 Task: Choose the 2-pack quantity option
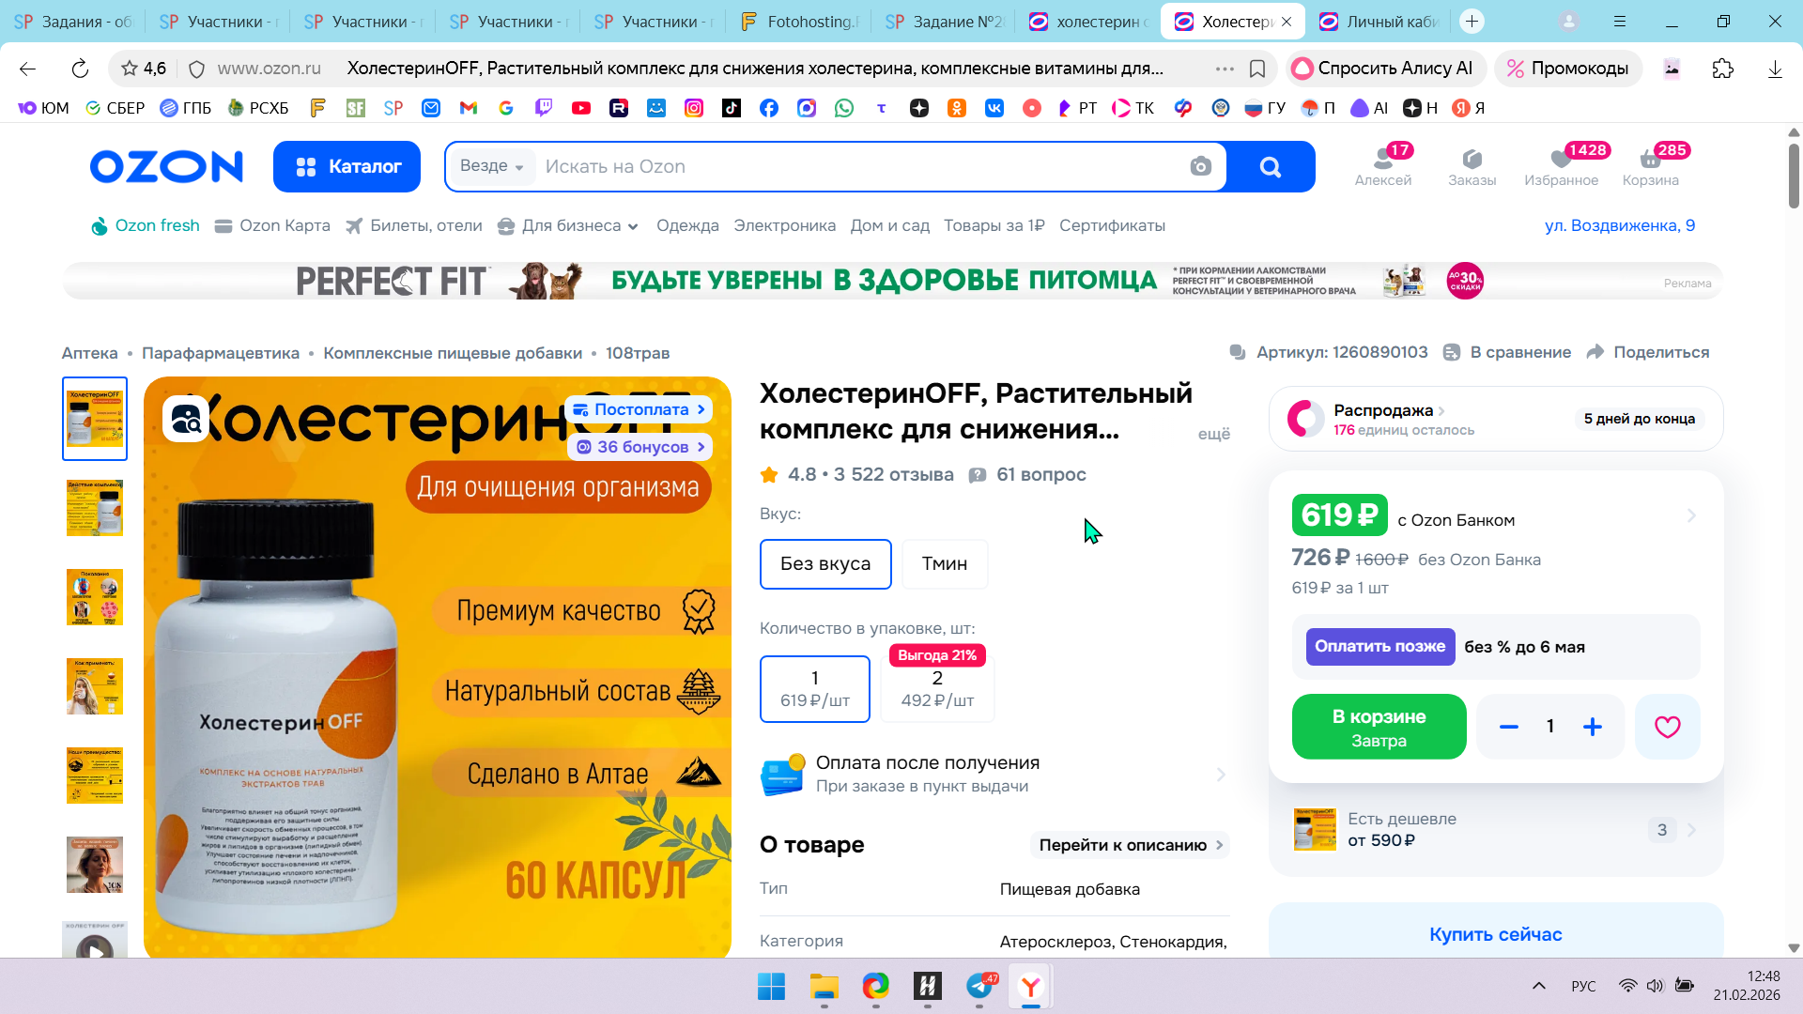click(936, 689)
